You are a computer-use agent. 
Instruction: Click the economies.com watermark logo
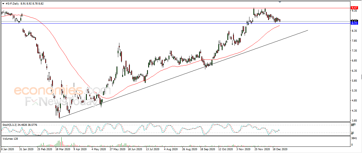click(49, 91)
